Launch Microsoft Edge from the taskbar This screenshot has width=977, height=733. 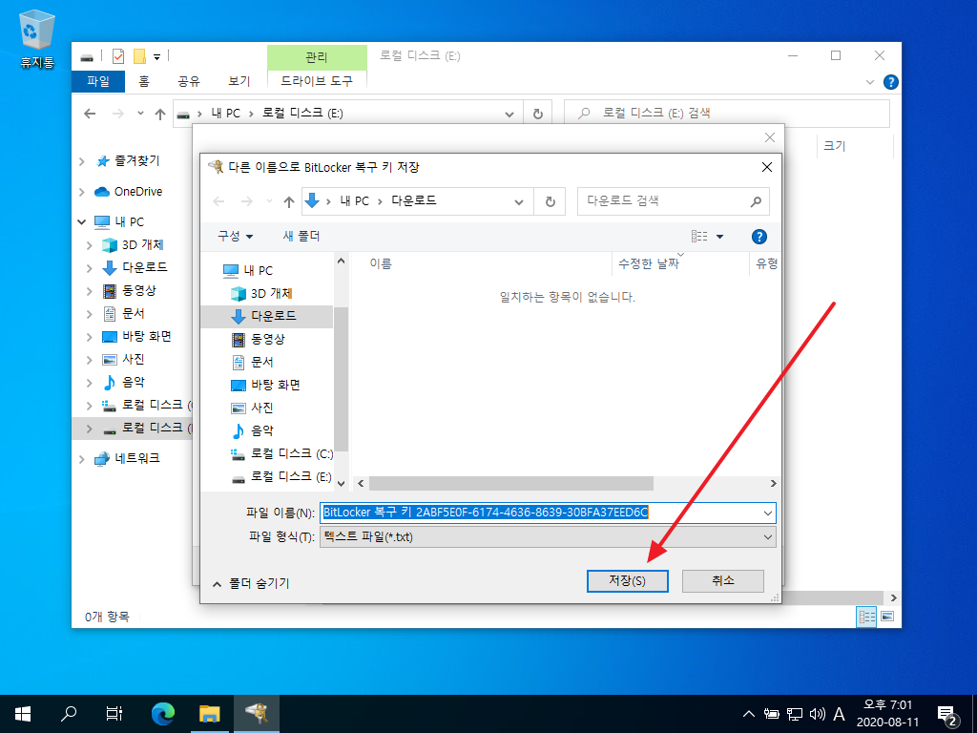click(162, 714)
